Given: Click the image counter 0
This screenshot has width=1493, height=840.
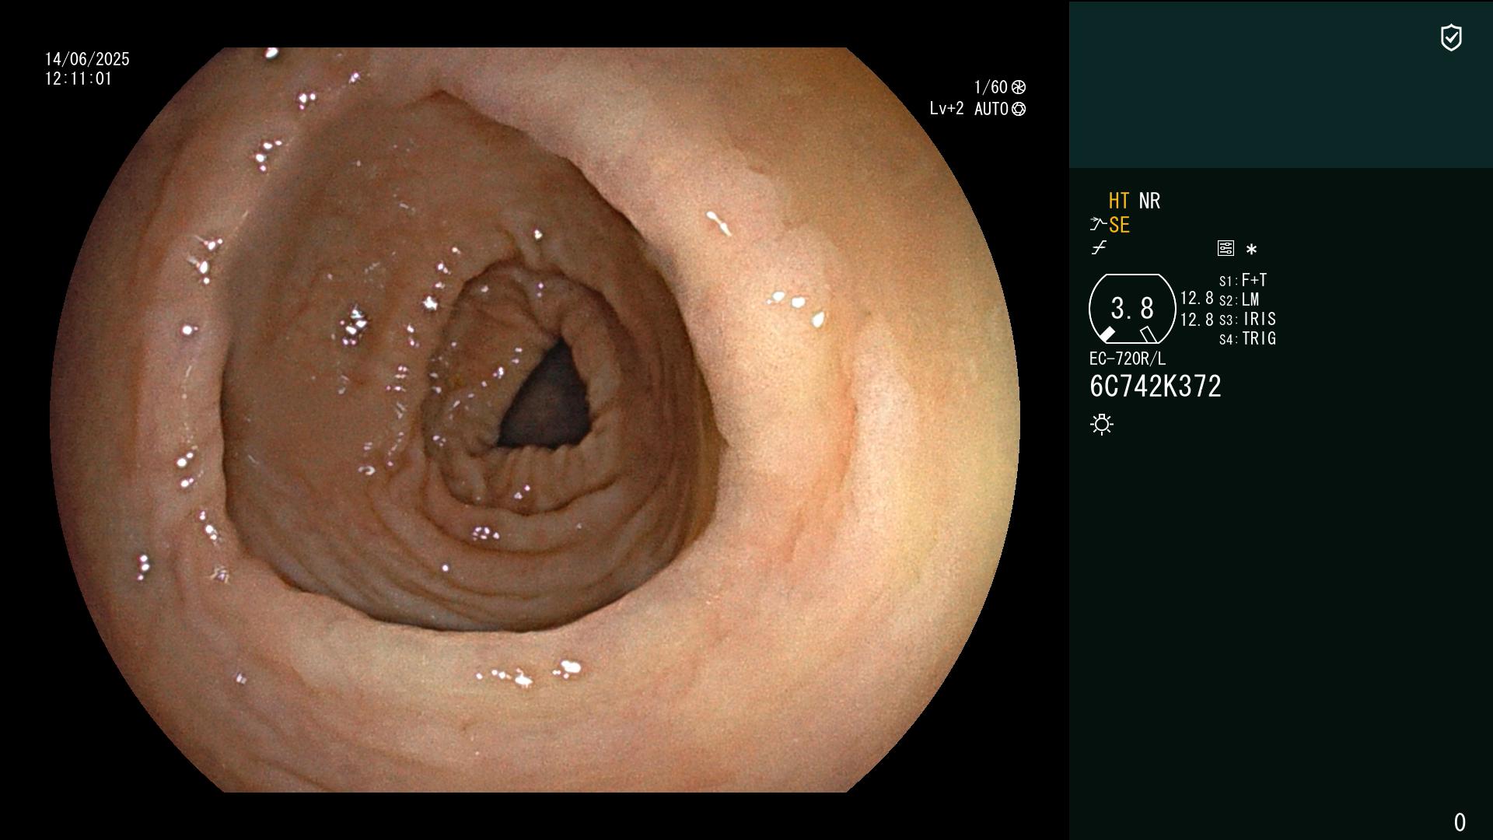Looking at the screenshot, I should tap(1460, 822).
